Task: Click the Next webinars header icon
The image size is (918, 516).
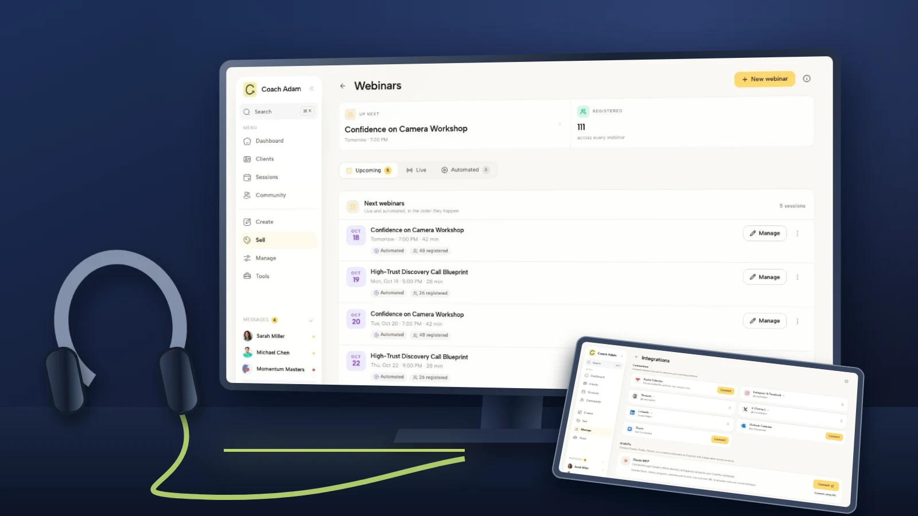Action: tap(353, 207)
